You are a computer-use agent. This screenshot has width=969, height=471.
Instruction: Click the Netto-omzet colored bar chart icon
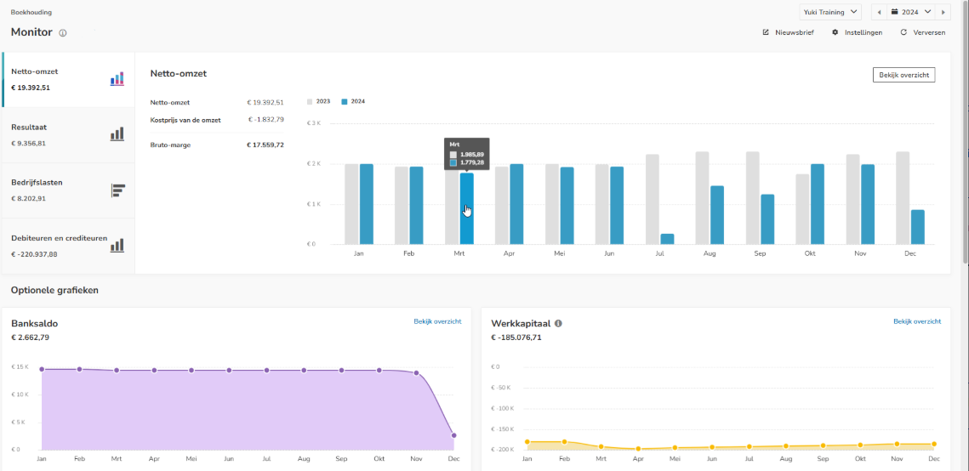117,78
